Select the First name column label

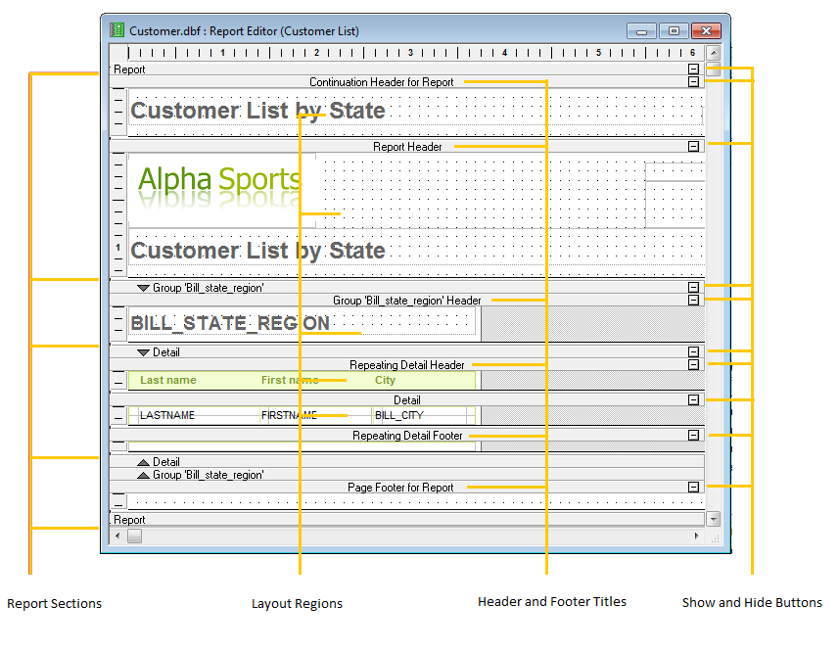[x=290, y=380]
